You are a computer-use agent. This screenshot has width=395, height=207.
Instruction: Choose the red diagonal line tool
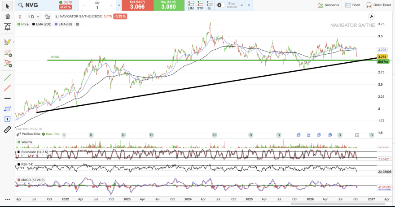(x=8, y=88)
